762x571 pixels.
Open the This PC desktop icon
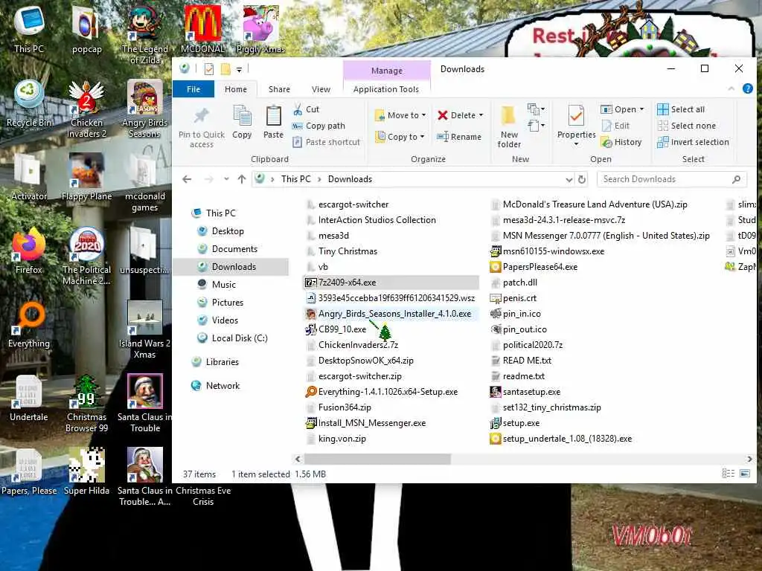coord(29,29)
